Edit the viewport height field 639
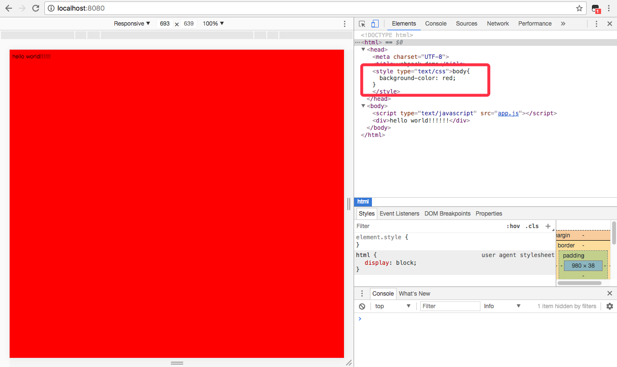This screenshot has width=617, height=367. (189, 24)
